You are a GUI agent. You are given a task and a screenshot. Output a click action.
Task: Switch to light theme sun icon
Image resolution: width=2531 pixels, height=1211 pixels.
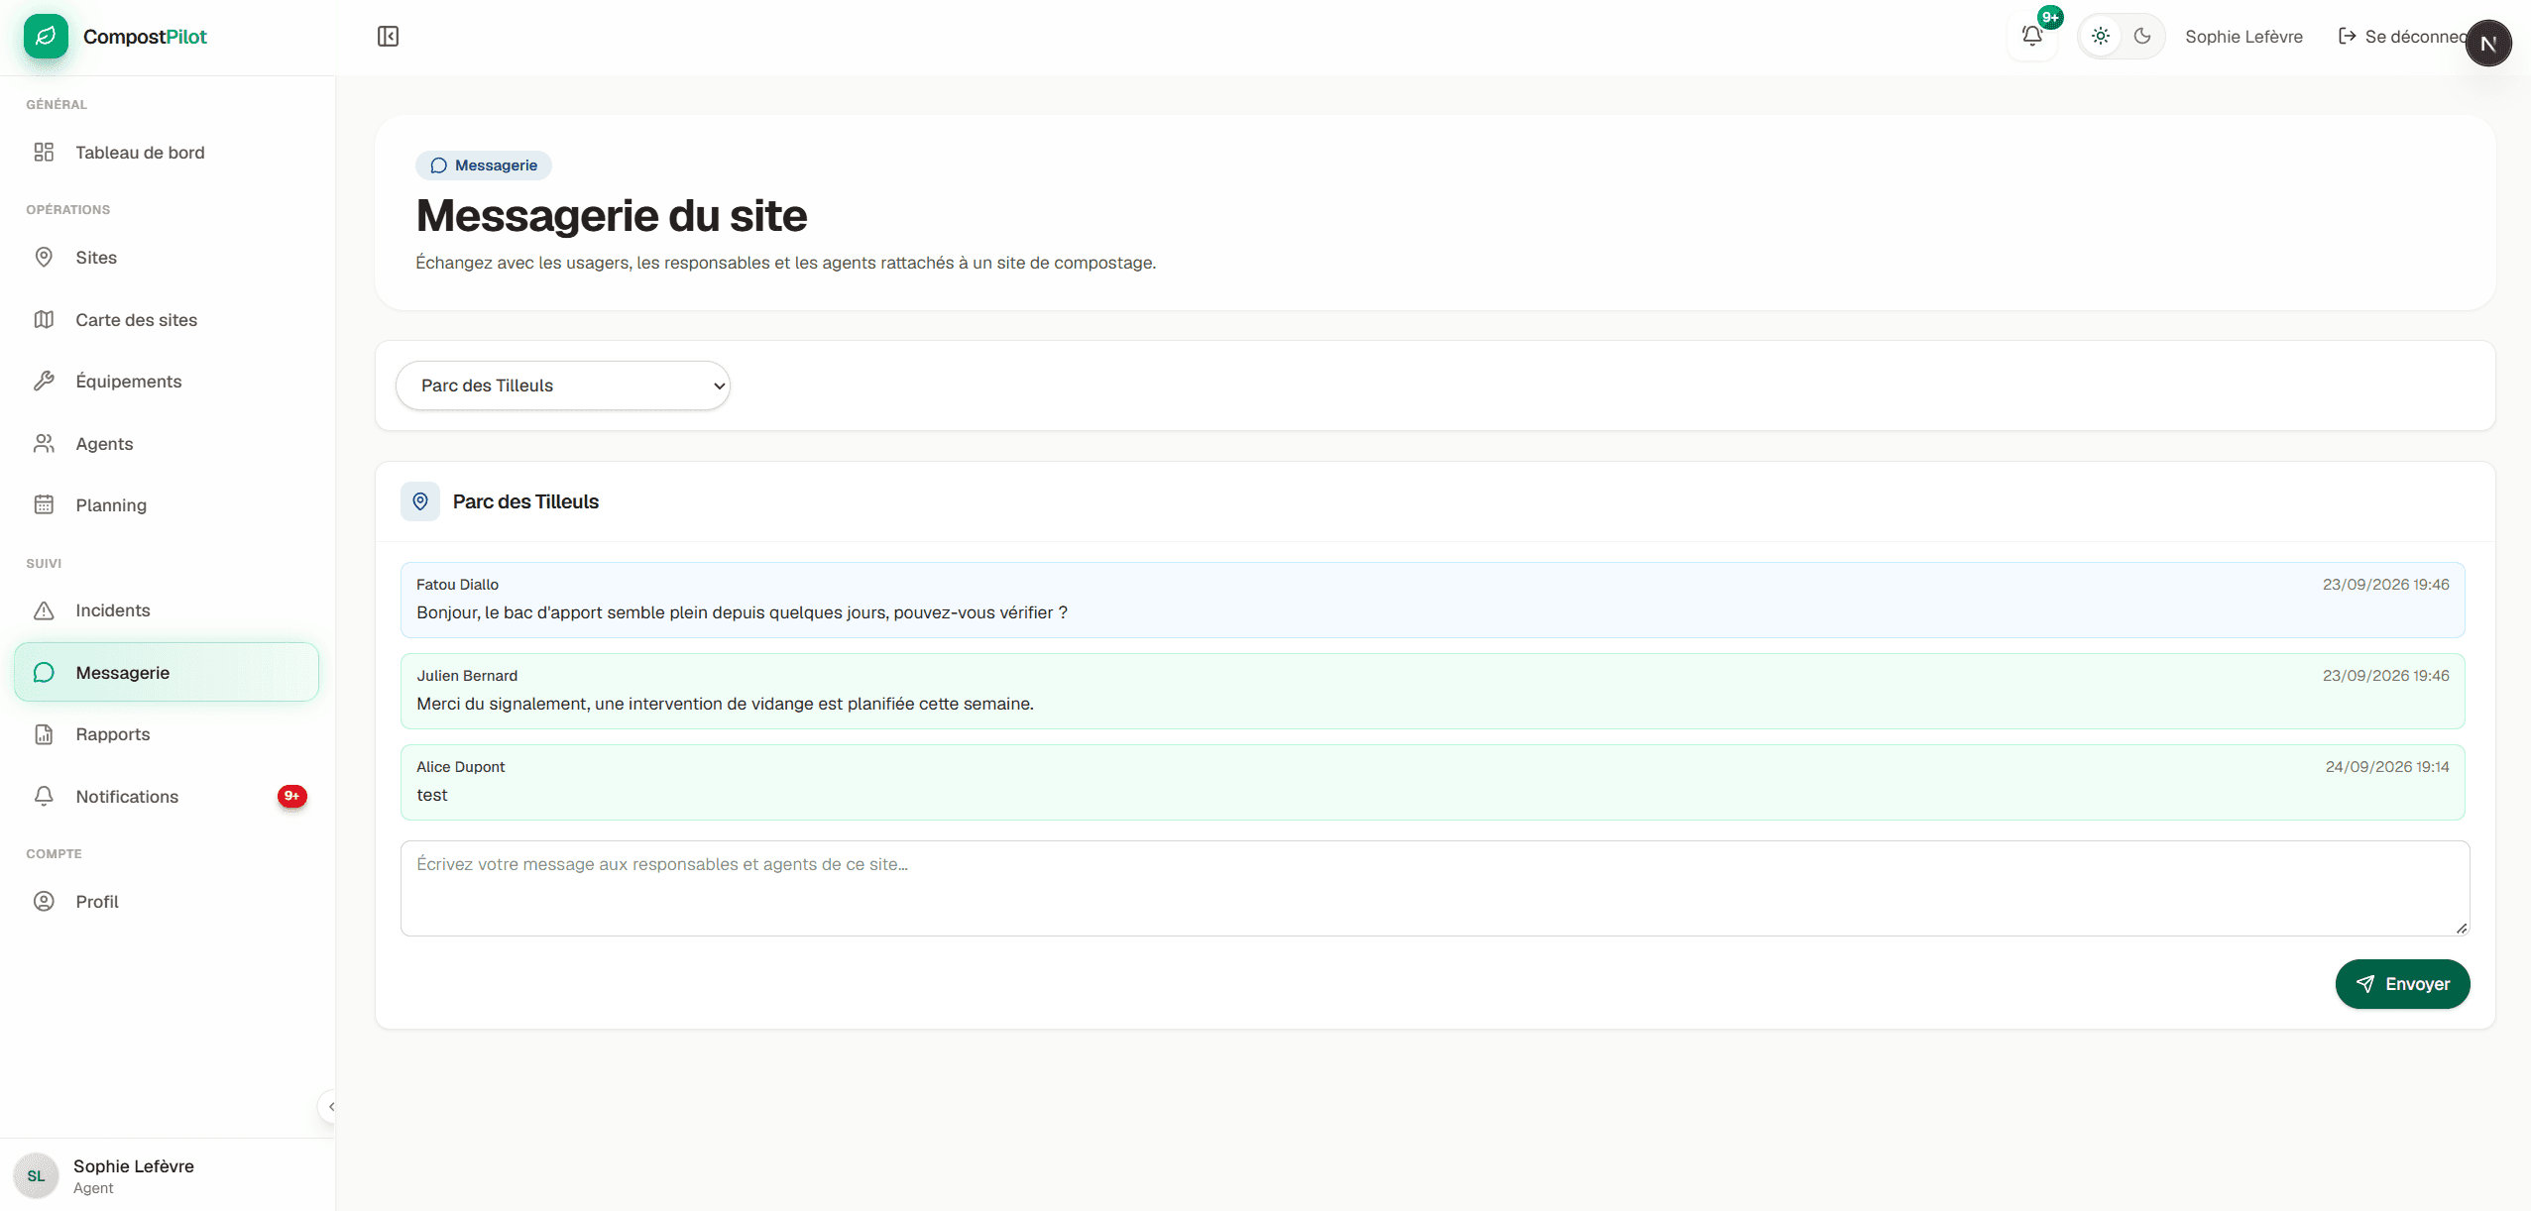2100,37
